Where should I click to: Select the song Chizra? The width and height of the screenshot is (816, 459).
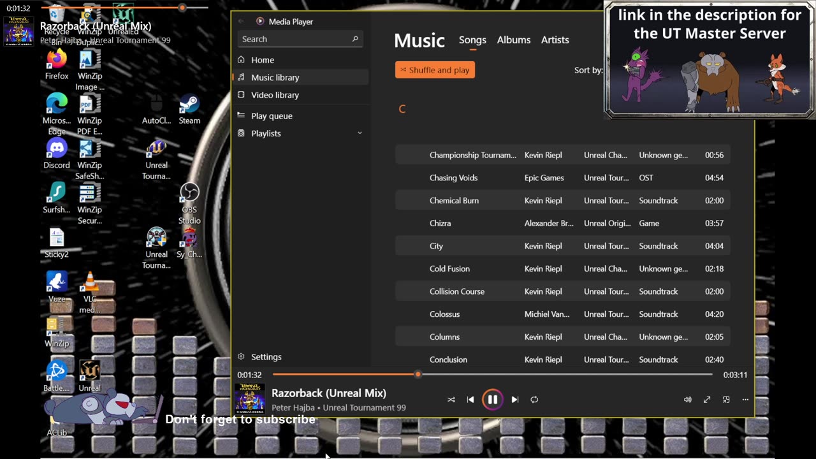point(563,223)
